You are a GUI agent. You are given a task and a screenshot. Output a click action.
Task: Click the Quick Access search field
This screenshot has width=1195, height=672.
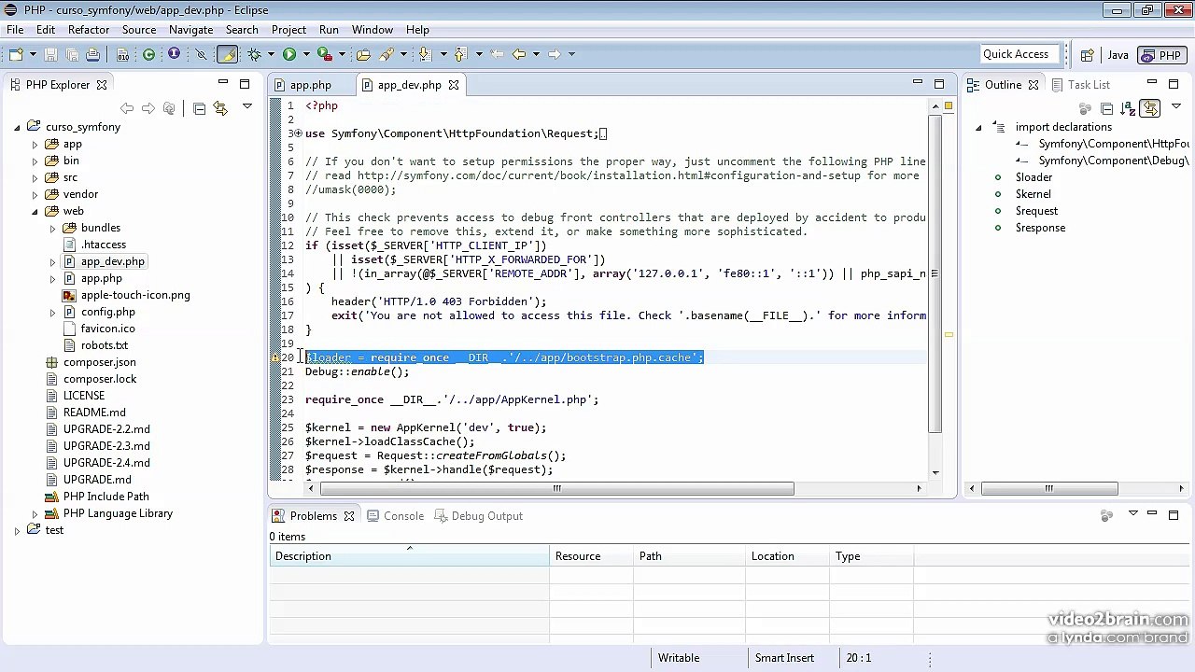1020,54
